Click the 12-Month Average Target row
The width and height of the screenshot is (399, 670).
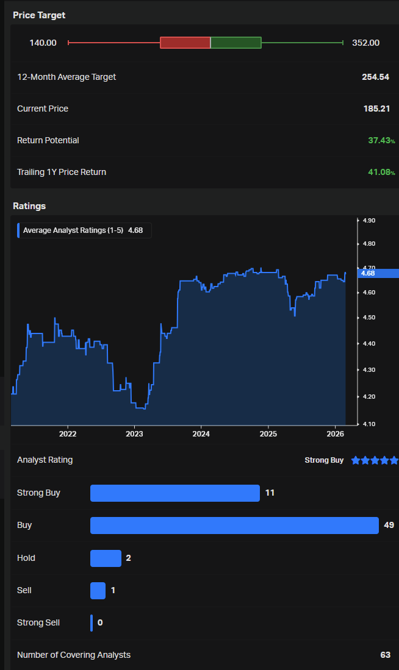click(204, 77)
